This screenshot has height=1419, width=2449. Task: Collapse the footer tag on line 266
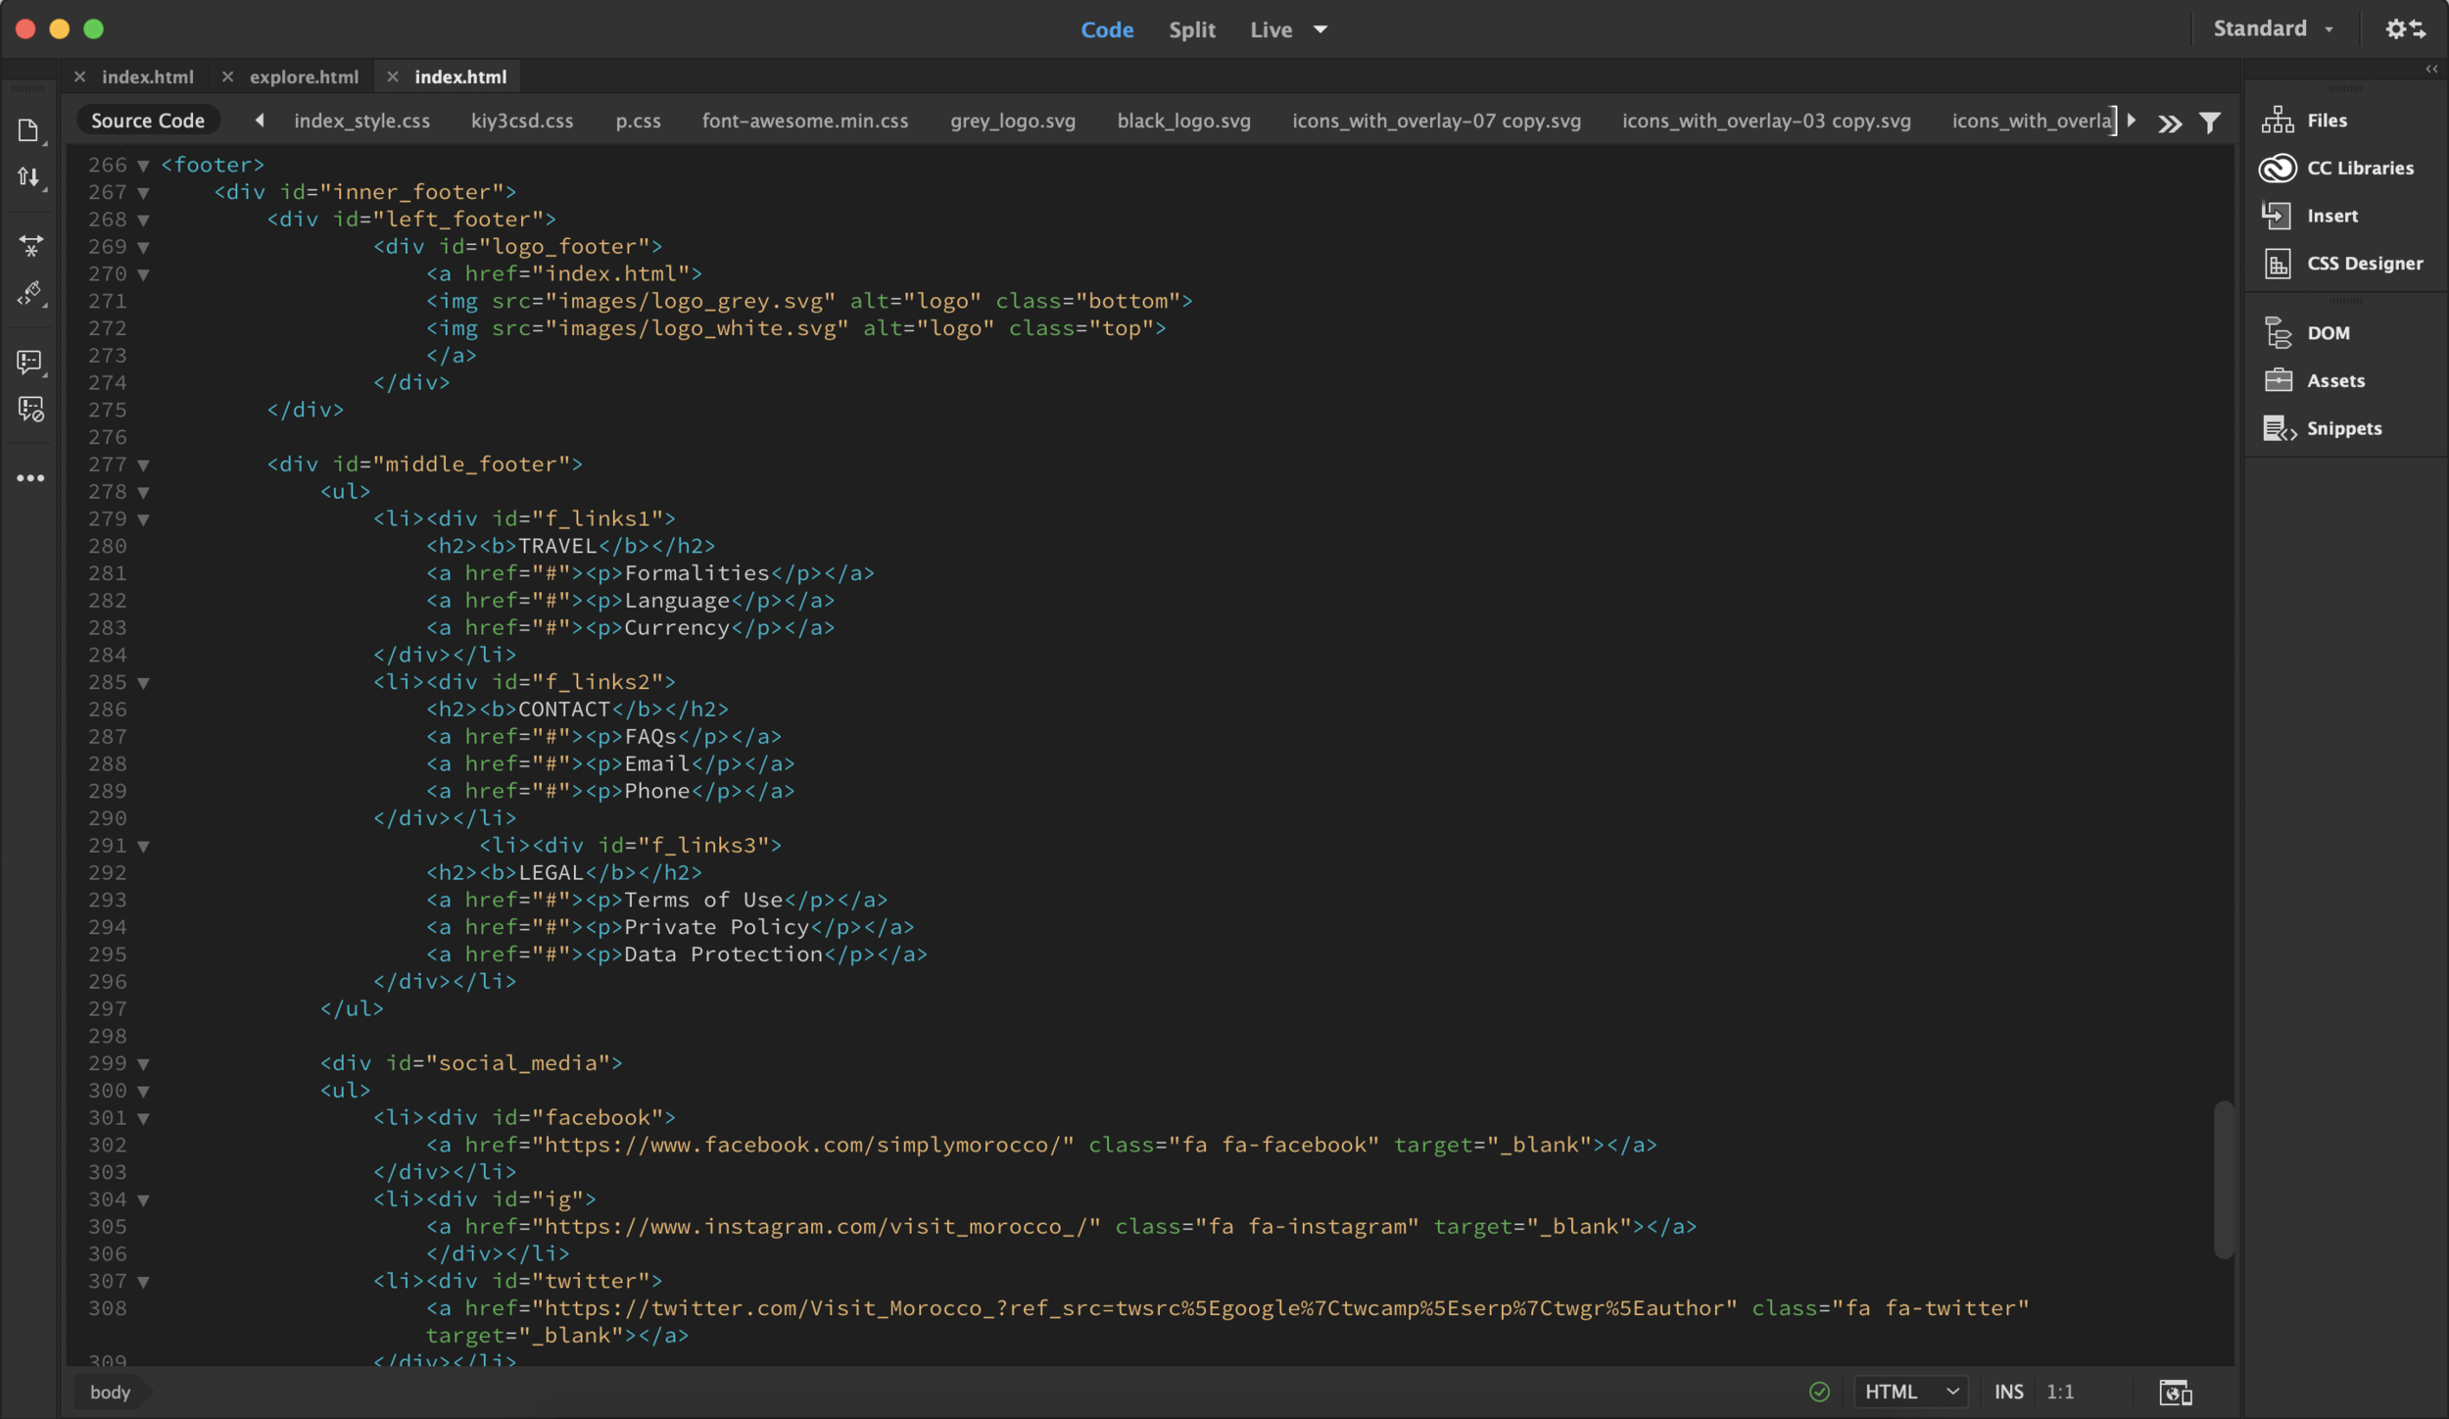(143, 166)
